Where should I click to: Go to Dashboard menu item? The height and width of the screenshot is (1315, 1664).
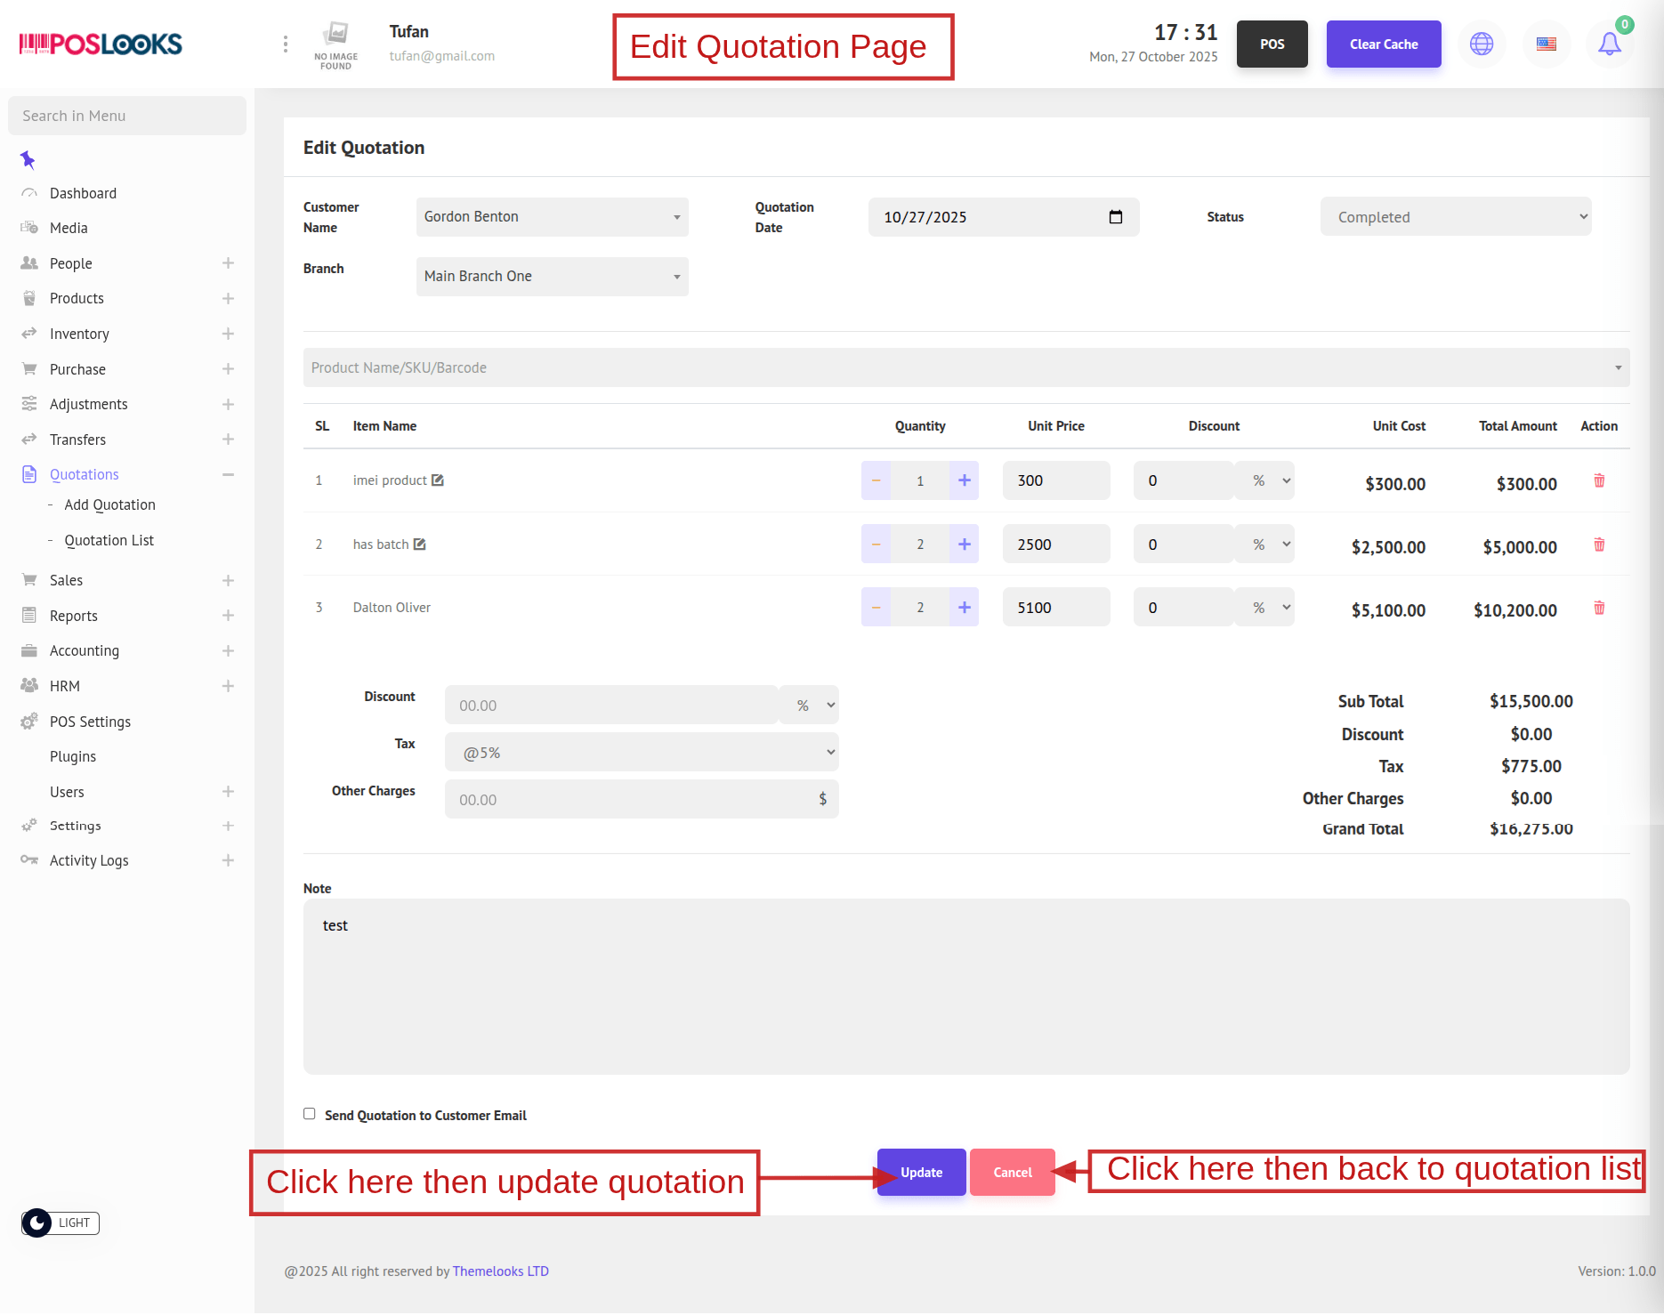tap(83, 193)
